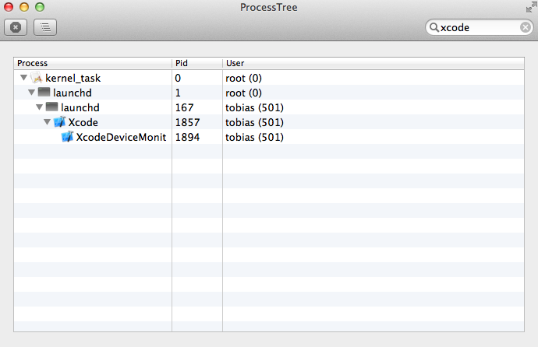Click user tobias (501) in Pid 1894 row
Viewport: 538px width, 347px height.
click(x=255, y=137)
